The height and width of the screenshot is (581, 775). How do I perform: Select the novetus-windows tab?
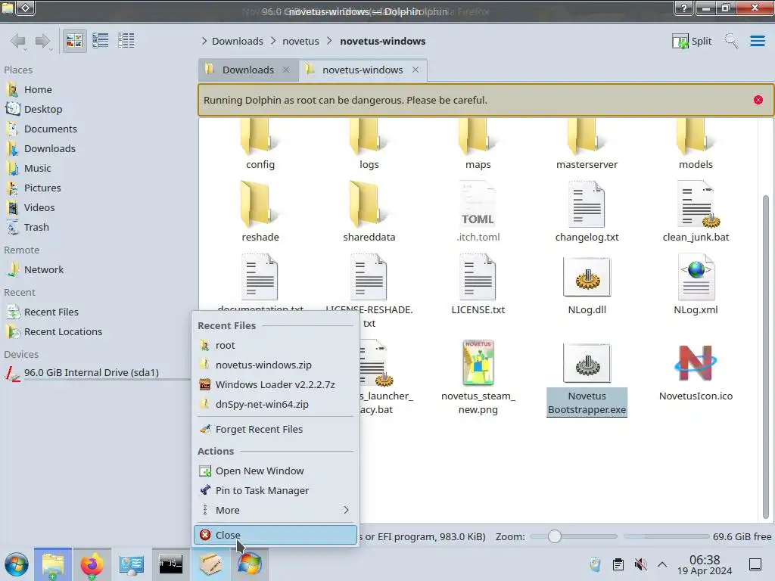tap(363, 70)
